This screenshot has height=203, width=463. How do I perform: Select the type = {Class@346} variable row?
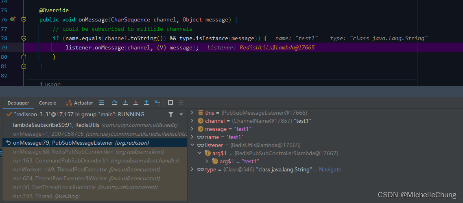pos(325,169)
